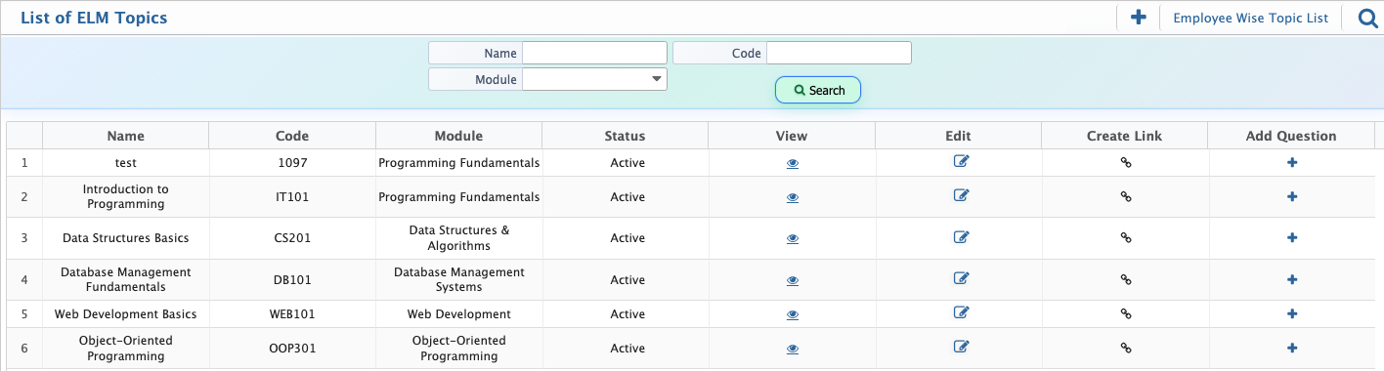Click the Add Question column header
Image resolution: width=1384 pixels, height=371 pixels.
(1291, 136)
